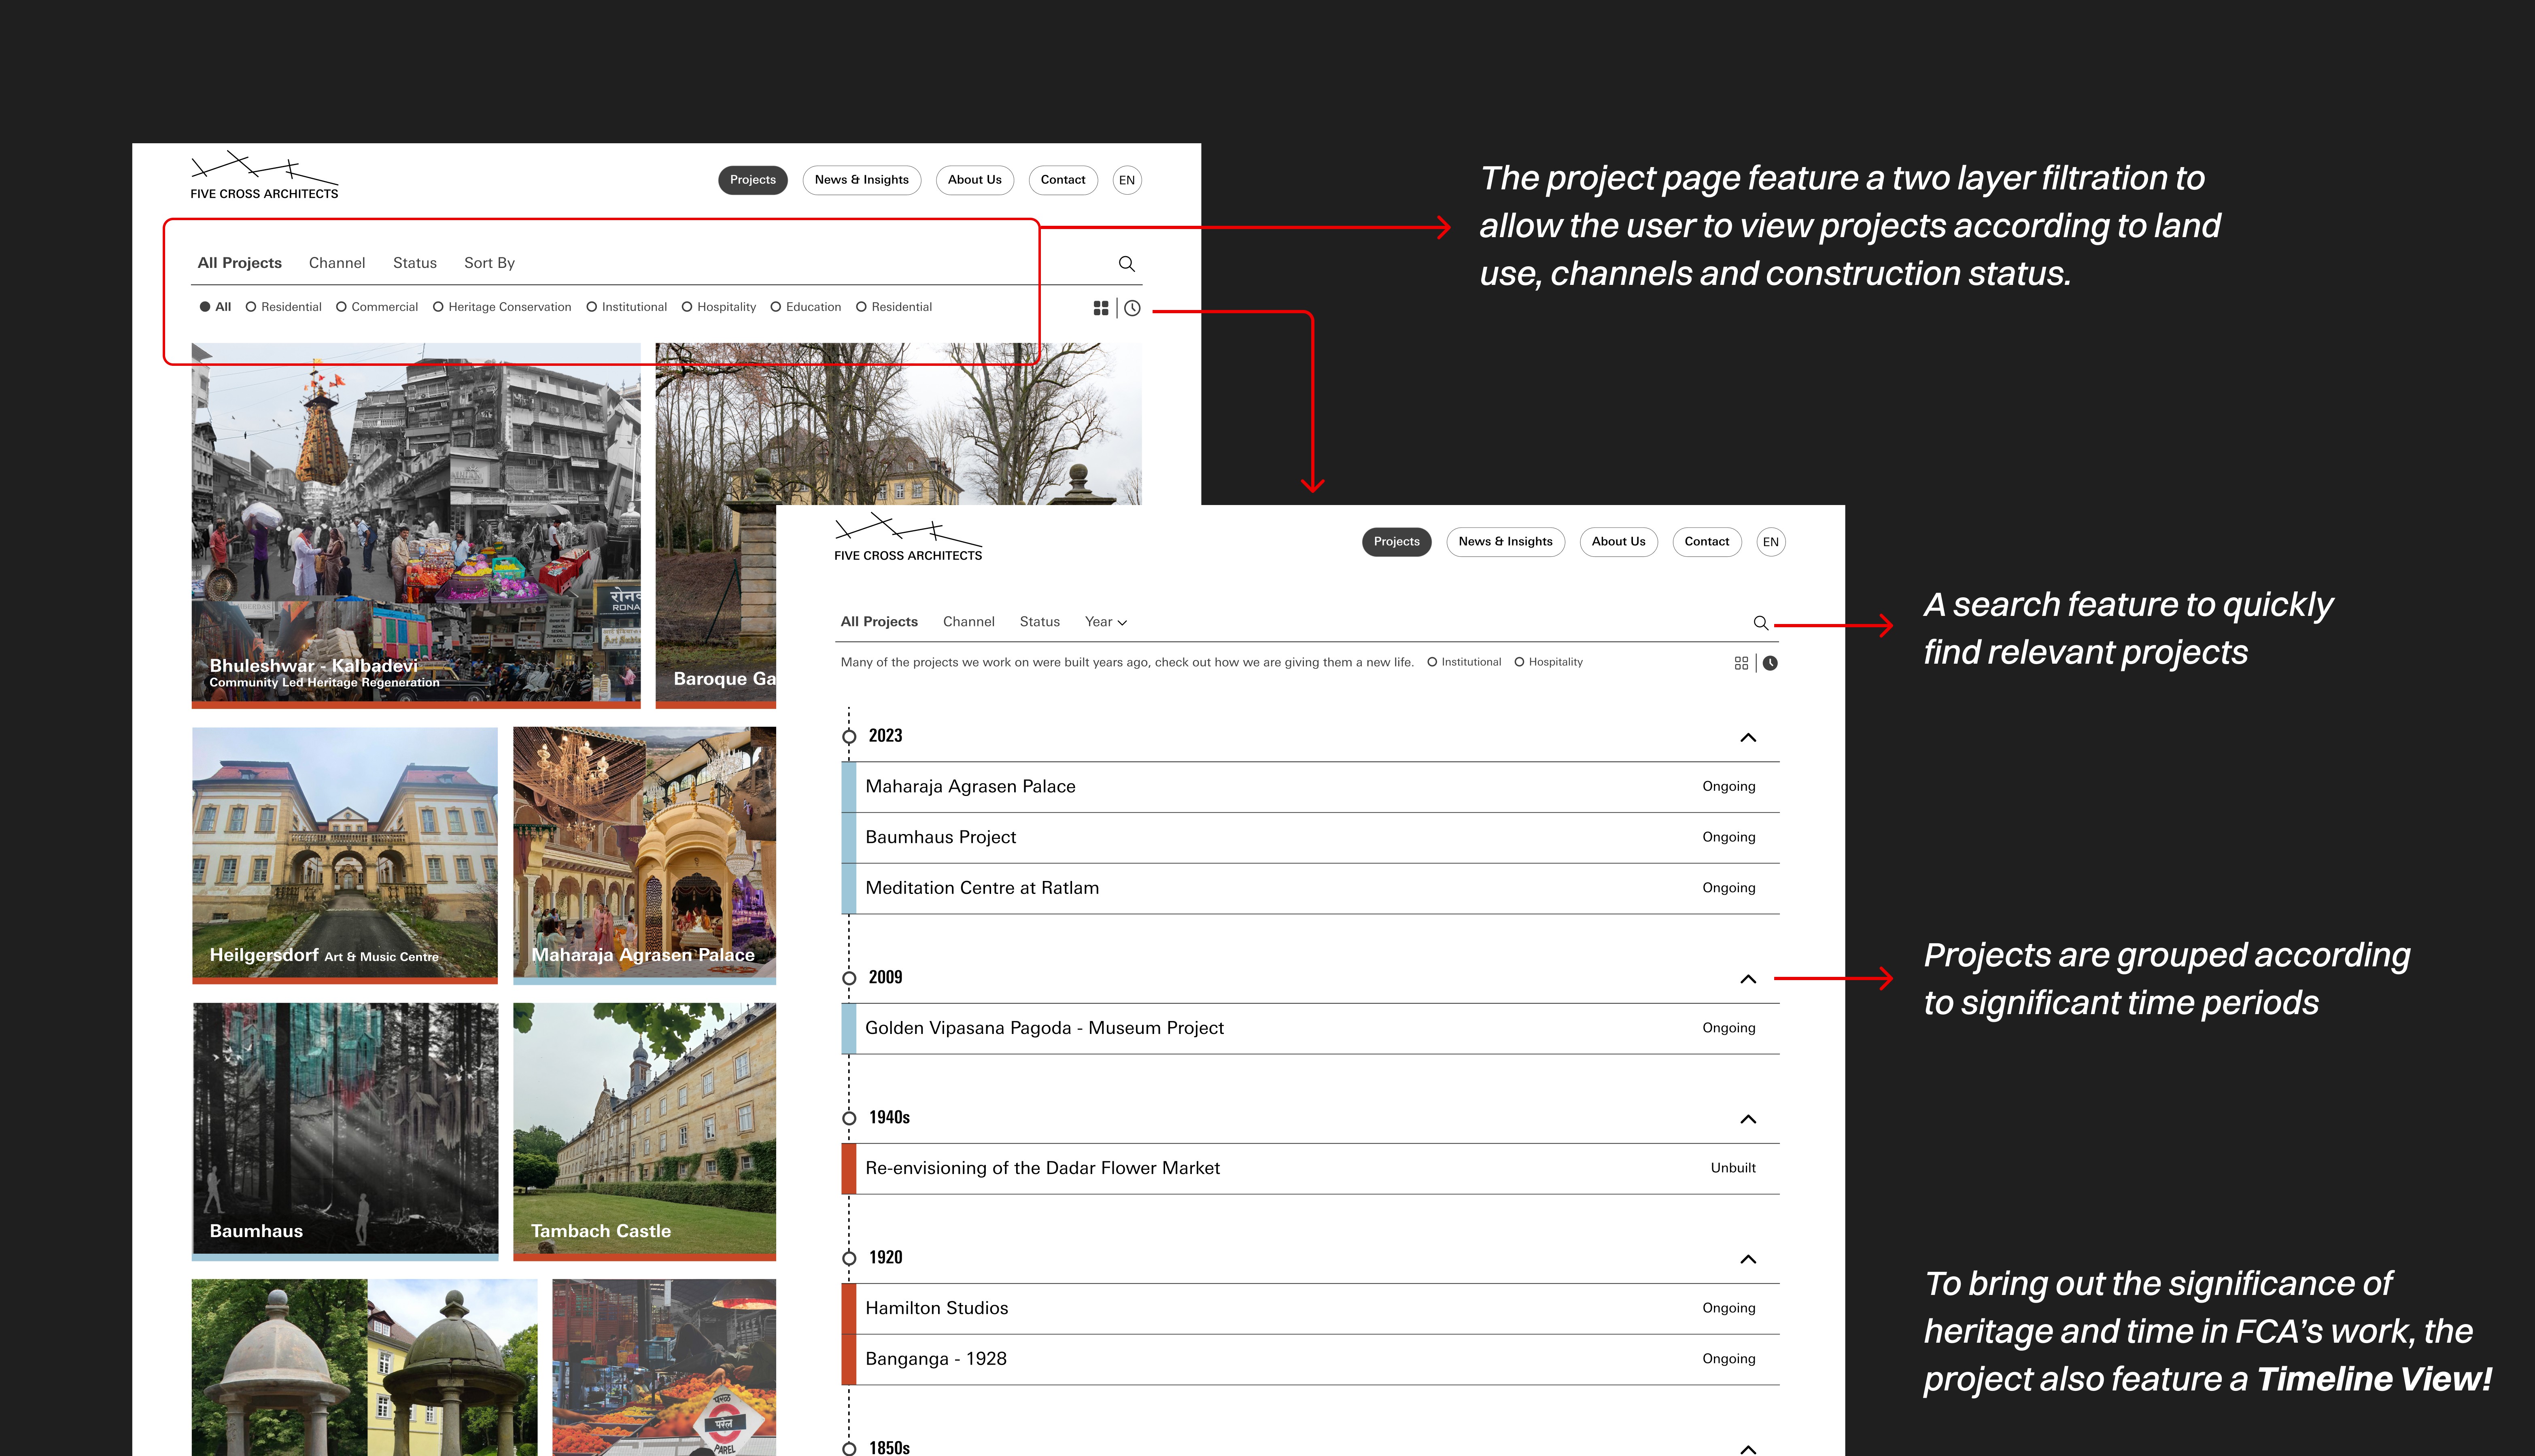Screen dimensions: 2535x1456
Task: Collapse the 2023 group with its chevron
Action: (x=1748, y=738)
